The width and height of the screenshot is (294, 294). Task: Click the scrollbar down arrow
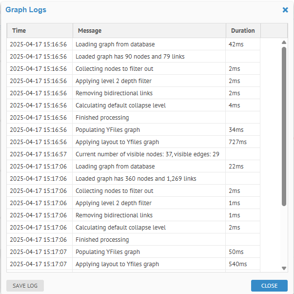pyautogui.click(x=284, y=268)
